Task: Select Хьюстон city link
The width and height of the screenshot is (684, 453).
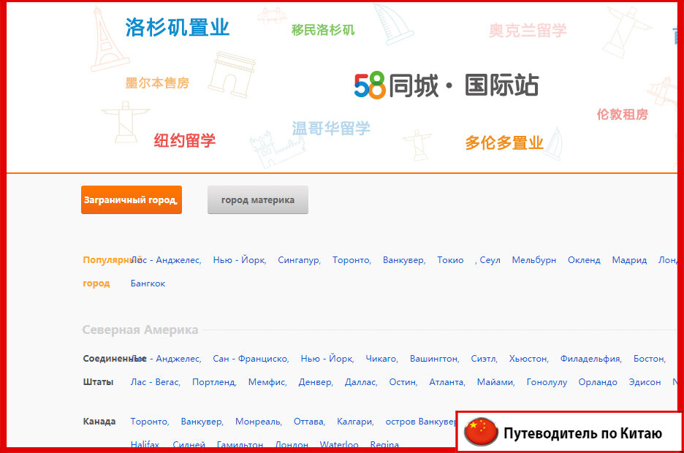Action: [x=528, y=359]
